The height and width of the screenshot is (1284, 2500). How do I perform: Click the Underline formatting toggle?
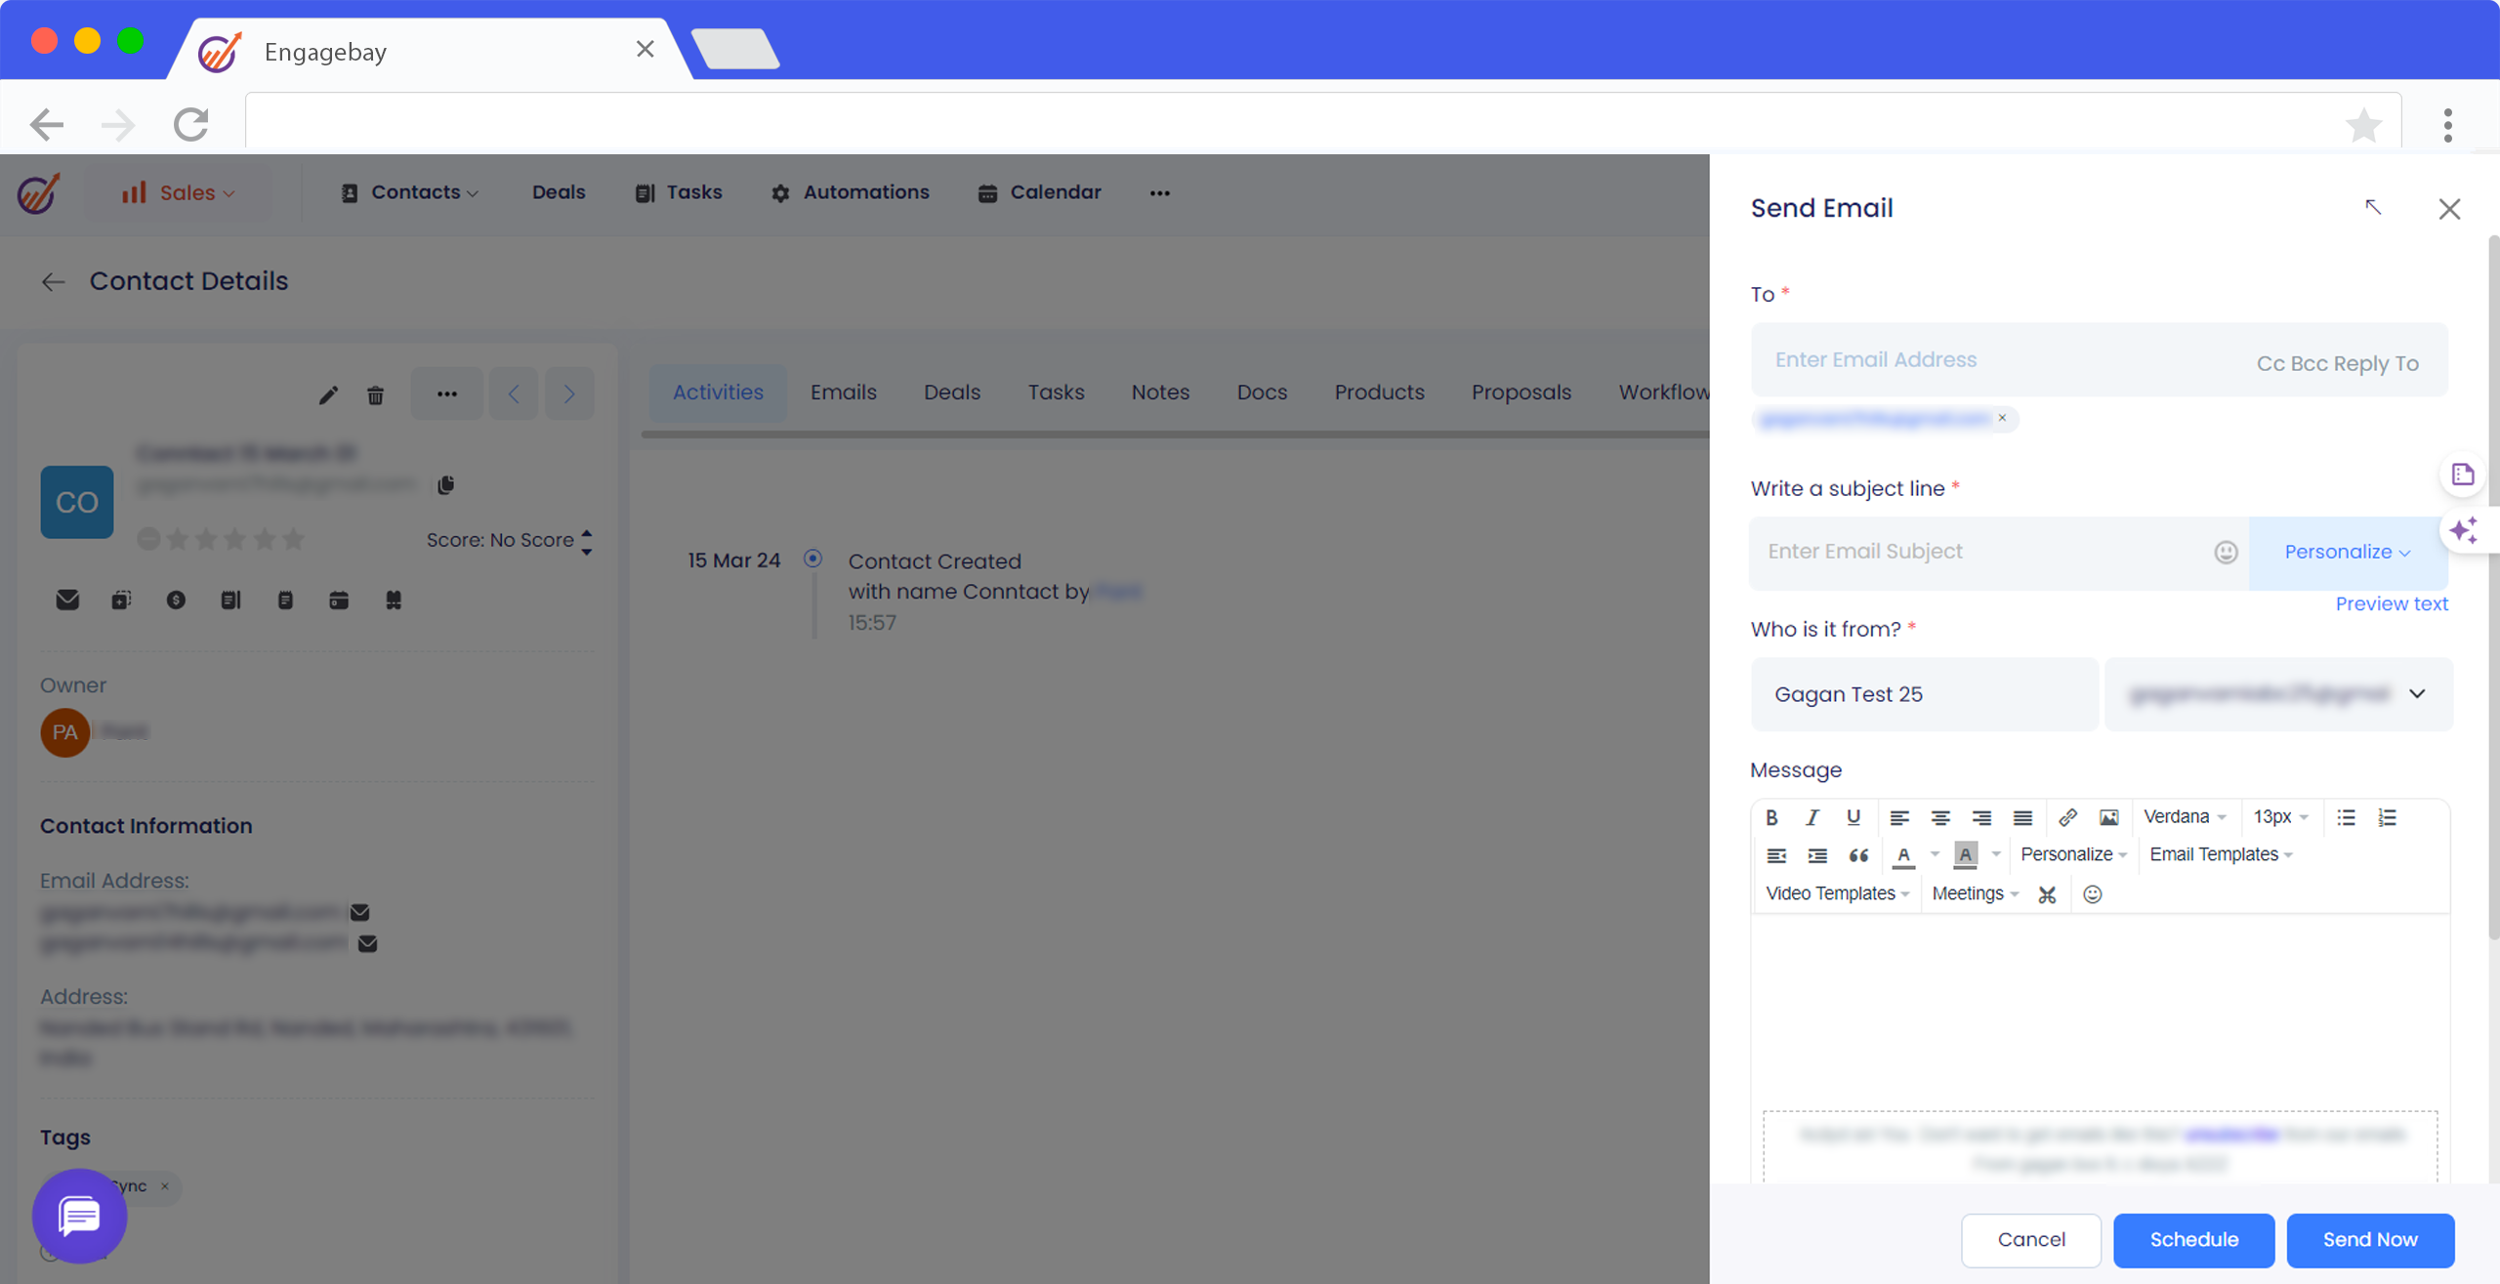click(1853, 817)
